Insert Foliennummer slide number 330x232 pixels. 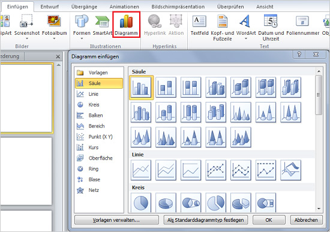pyautogui.click(x=302, y=25)
